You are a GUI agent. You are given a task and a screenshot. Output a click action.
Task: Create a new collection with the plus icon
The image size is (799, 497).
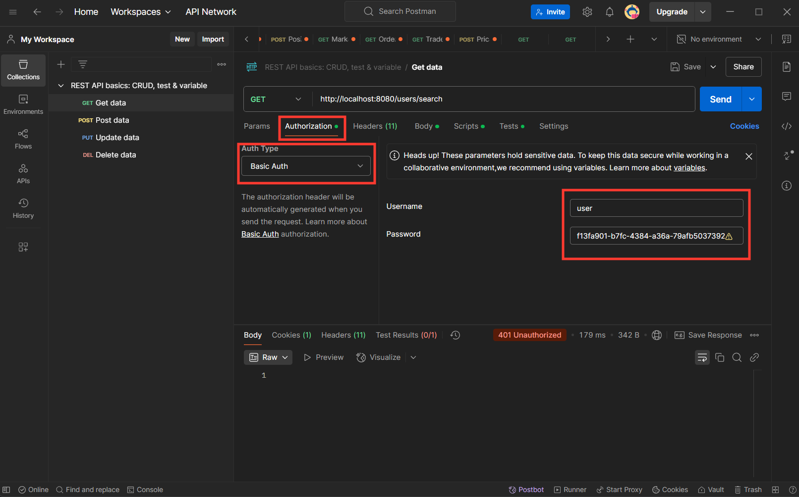point(61,64)
